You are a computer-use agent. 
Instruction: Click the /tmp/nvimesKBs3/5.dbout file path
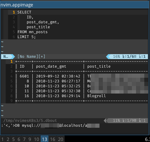pyautogui.click(x=30, y=120)
